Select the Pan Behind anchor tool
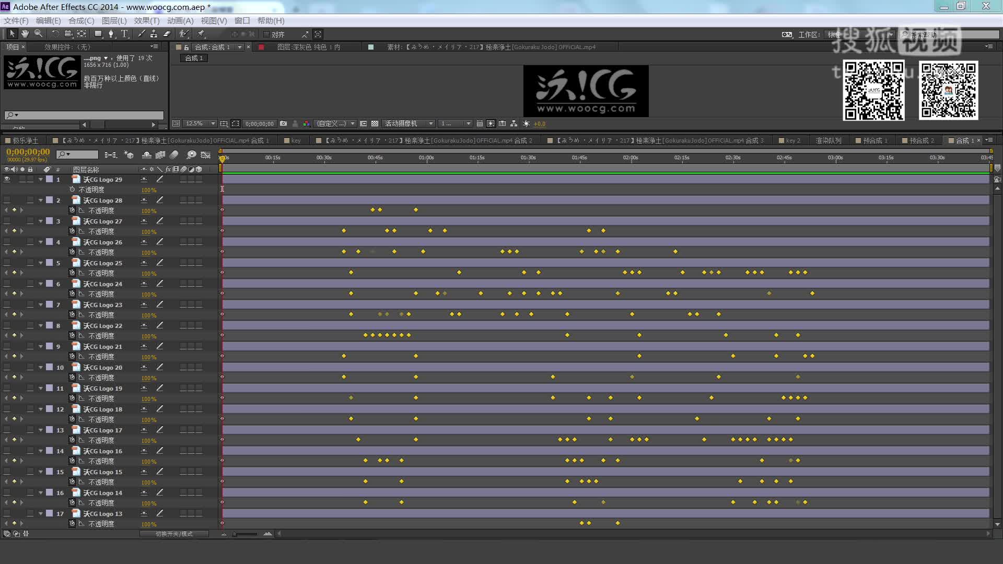This screenshot has height=564, width=1003. point(81,34)
